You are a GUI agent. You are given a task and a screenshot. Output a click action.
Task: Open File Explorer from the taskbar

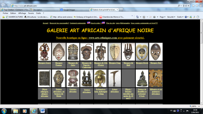16,111
